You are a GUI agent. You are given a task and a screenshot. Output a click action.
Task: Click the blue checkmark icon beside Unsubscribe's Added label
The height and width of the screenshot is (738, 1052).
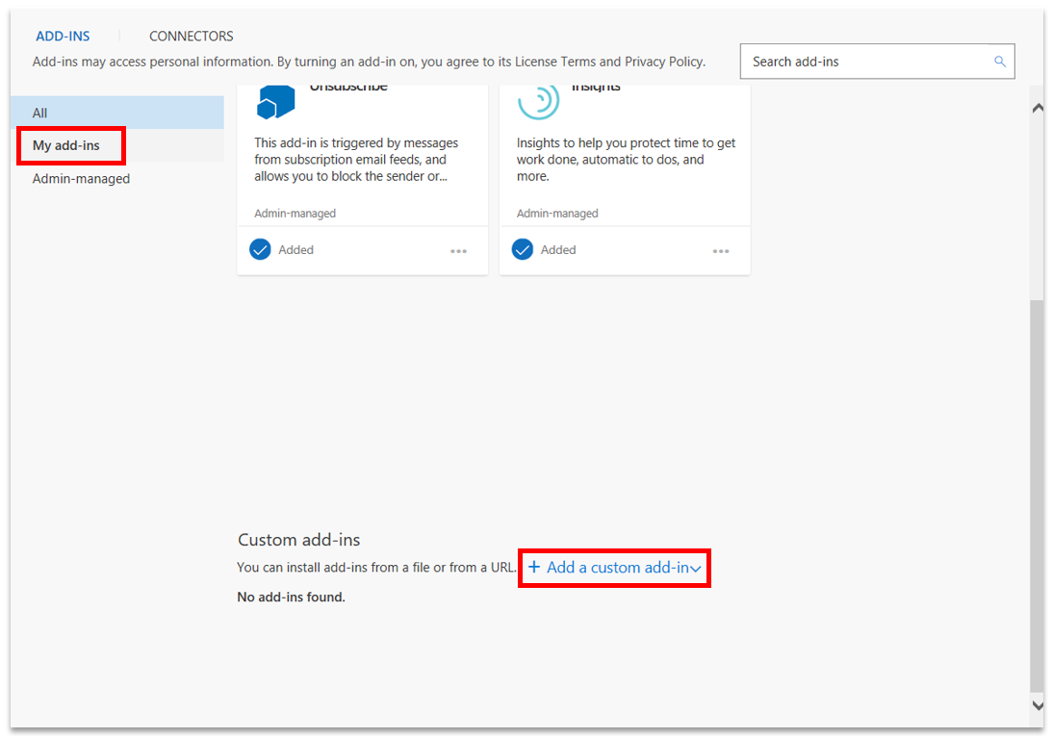tap(260, 248)
